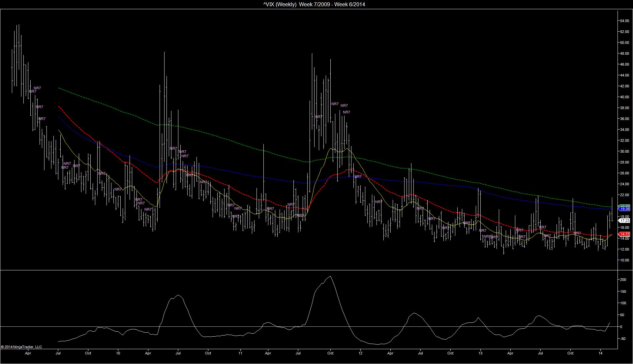Viewport: 633px width, 364px height.
Task: Select the blue 19.38 price marker
Action: (624, 209)
